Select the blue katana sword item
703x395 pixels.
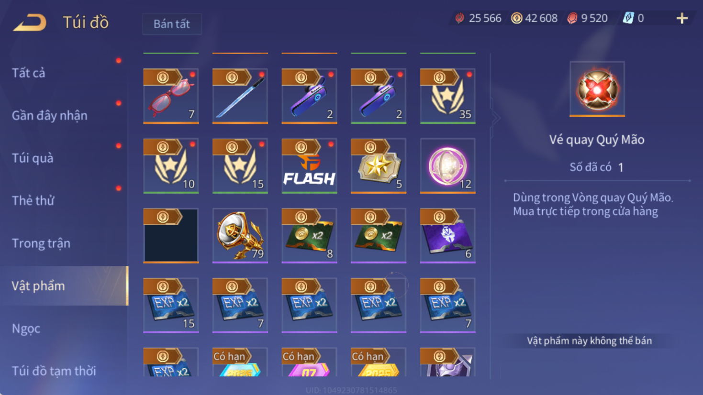(x=240, y=96)
